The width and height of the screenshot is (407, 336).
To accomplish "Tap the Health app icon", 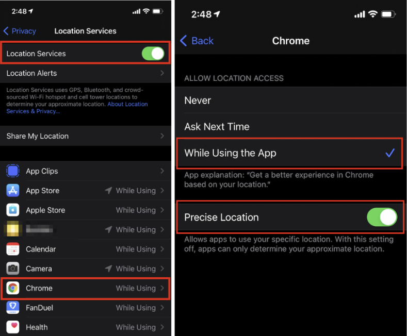I will (x=13, y=327).
